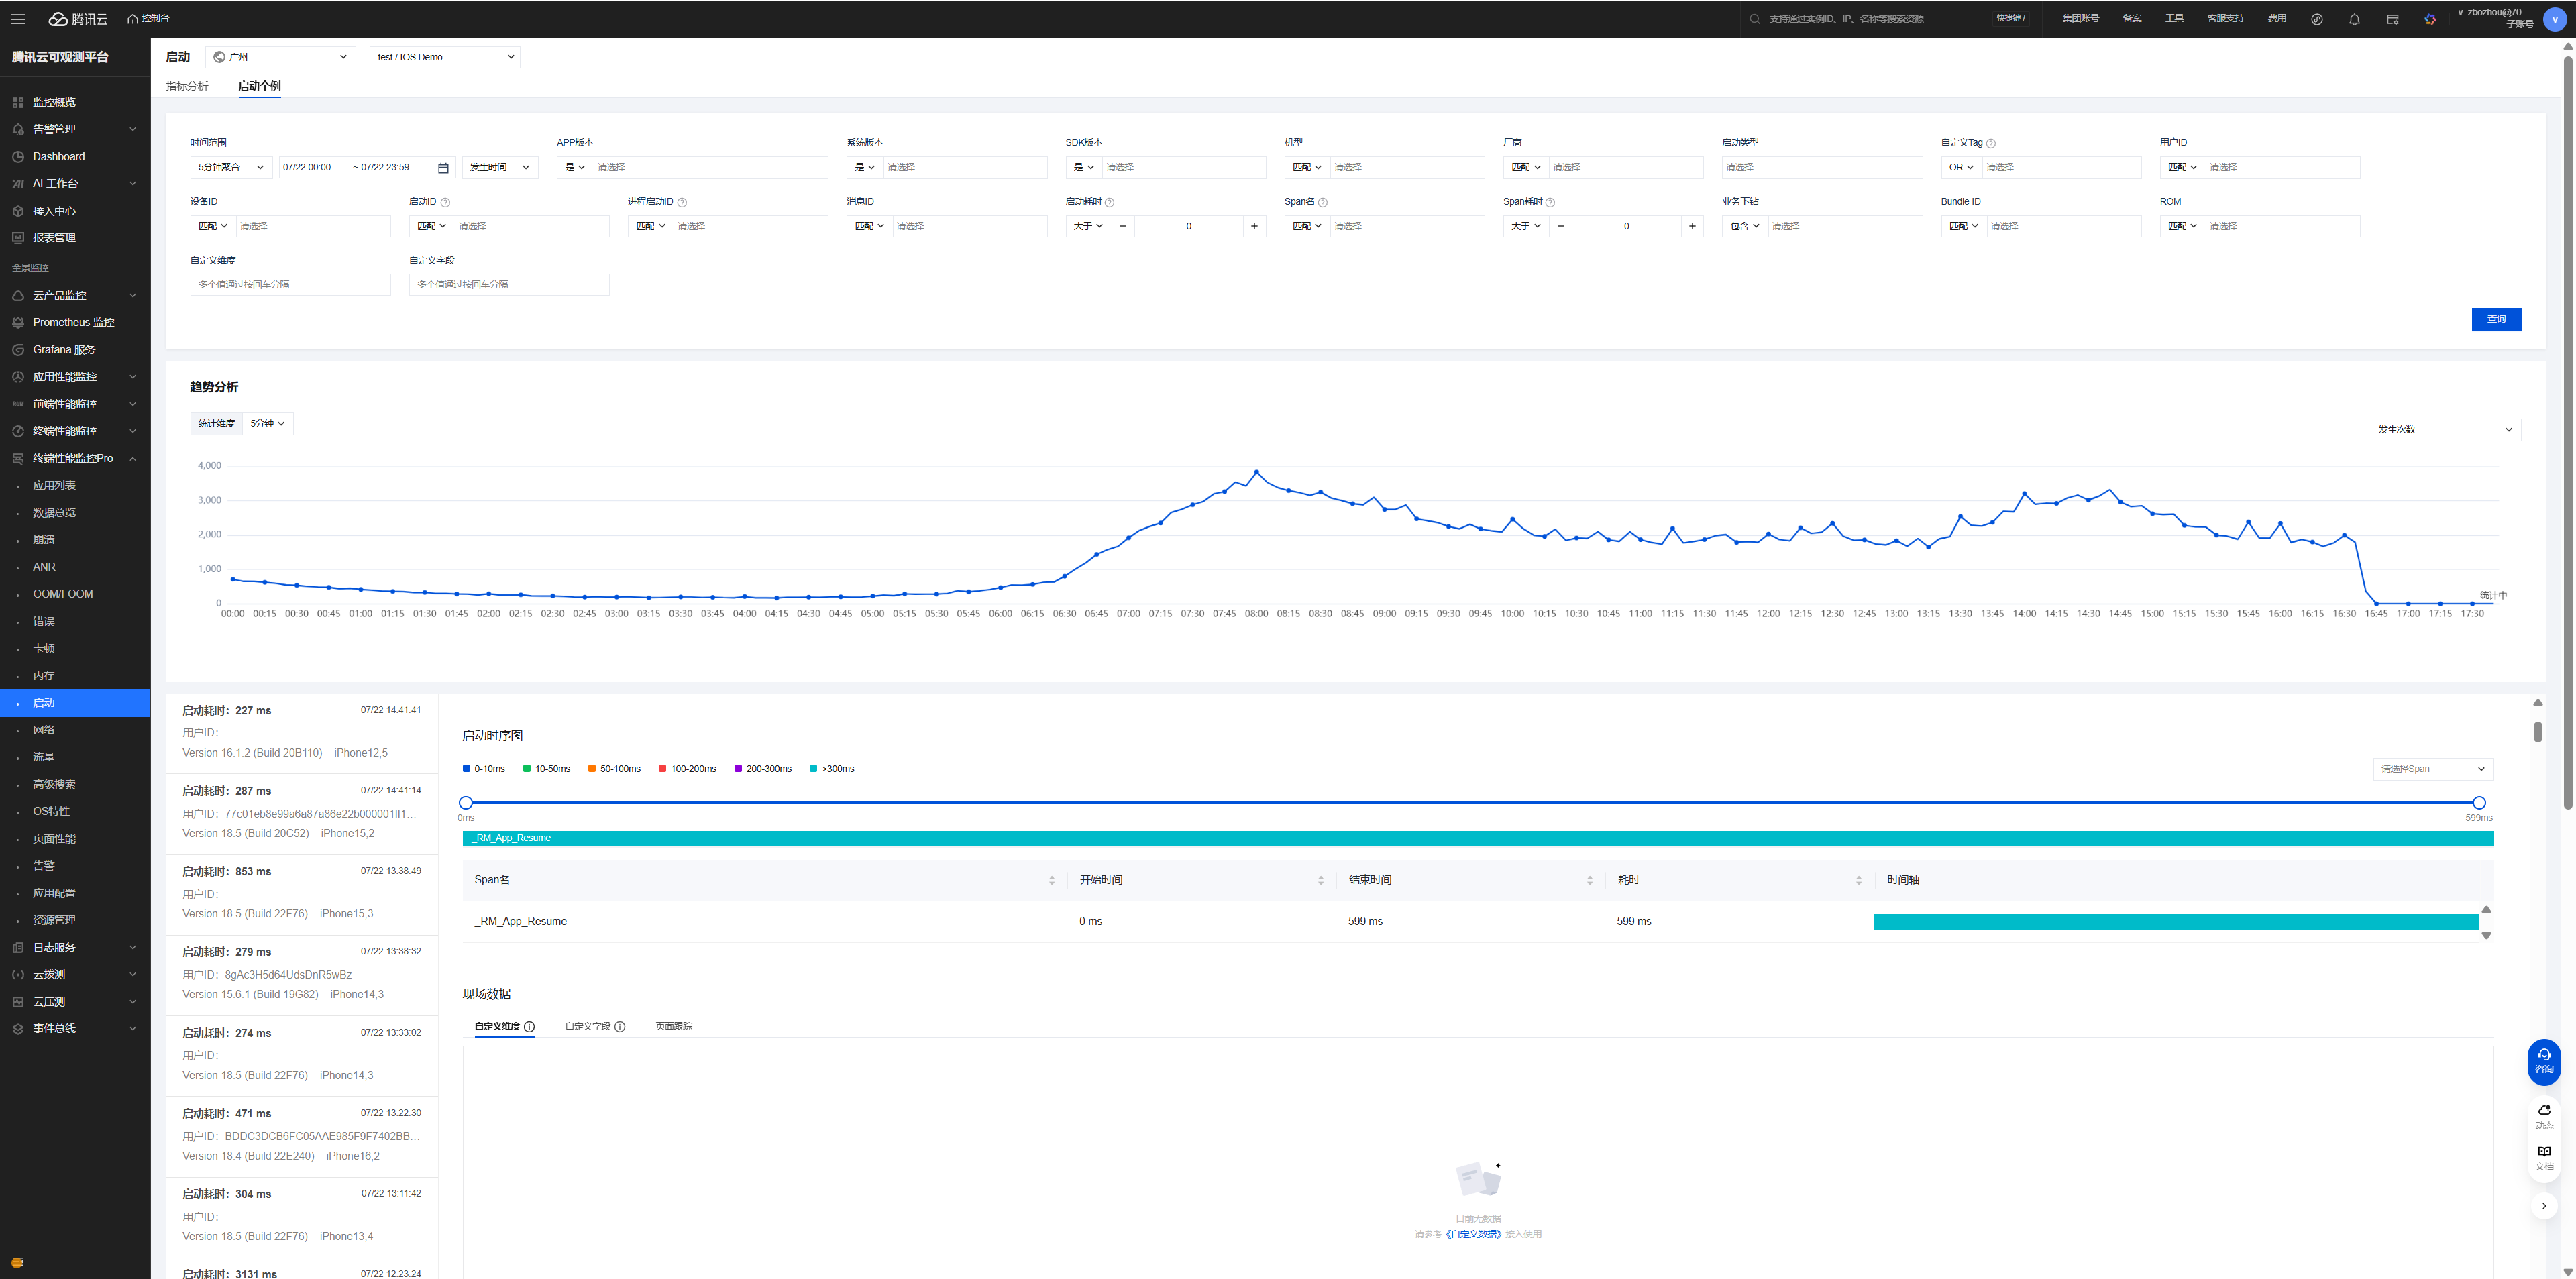
Task: Open the 广州 region dropdown
Action: [280, 57]
